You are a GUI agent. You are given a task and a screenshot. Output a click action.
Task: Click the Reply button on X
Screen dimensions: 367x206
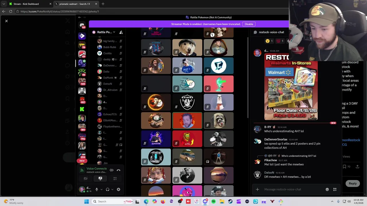click(353, 183)
